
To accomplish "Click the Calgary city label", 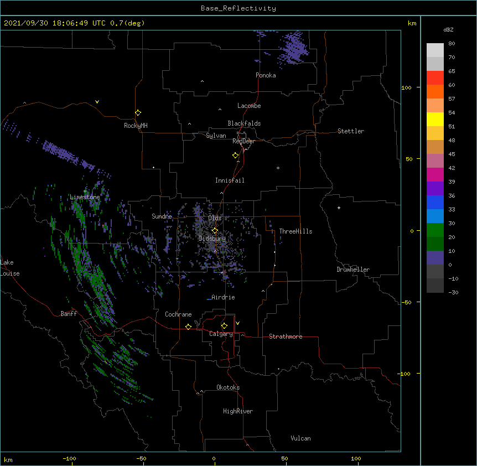I will [x=221, y=334].
